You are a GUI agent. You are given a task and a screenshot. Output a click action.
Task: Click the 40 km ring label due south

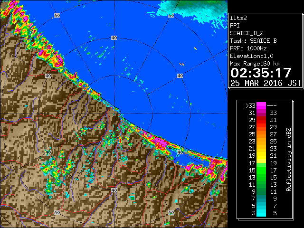click(114, 190)
